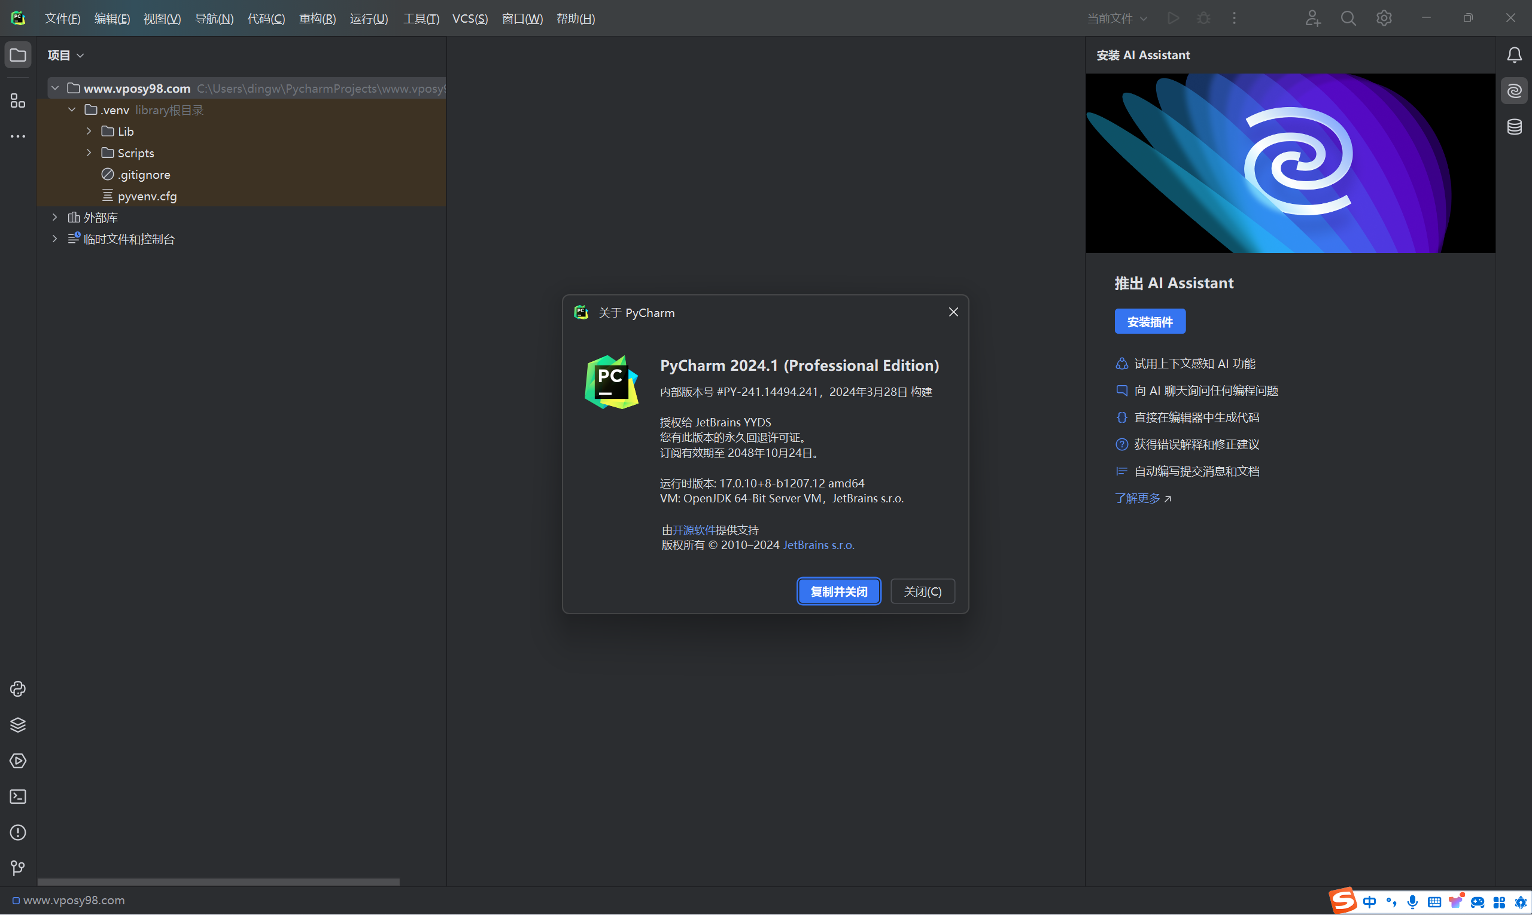This screenshot has height=915, width=1532.
Task: Open the Problems tool window
Action: (x=18, y=832)
